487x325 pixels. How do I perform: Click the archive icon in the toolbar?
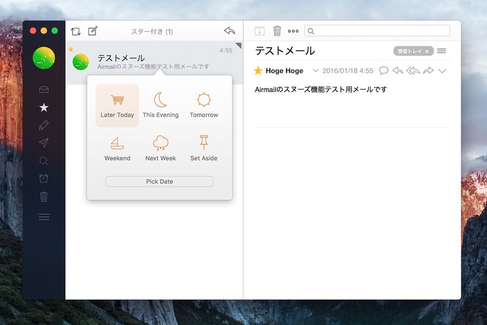[x=260, y=31]
